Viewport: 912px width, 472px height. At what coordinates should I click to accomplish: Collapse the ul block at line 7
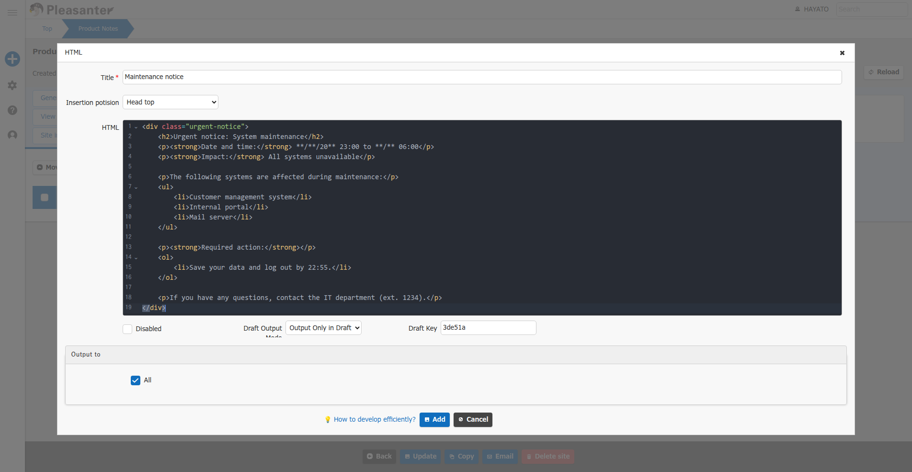coord(136,187)
